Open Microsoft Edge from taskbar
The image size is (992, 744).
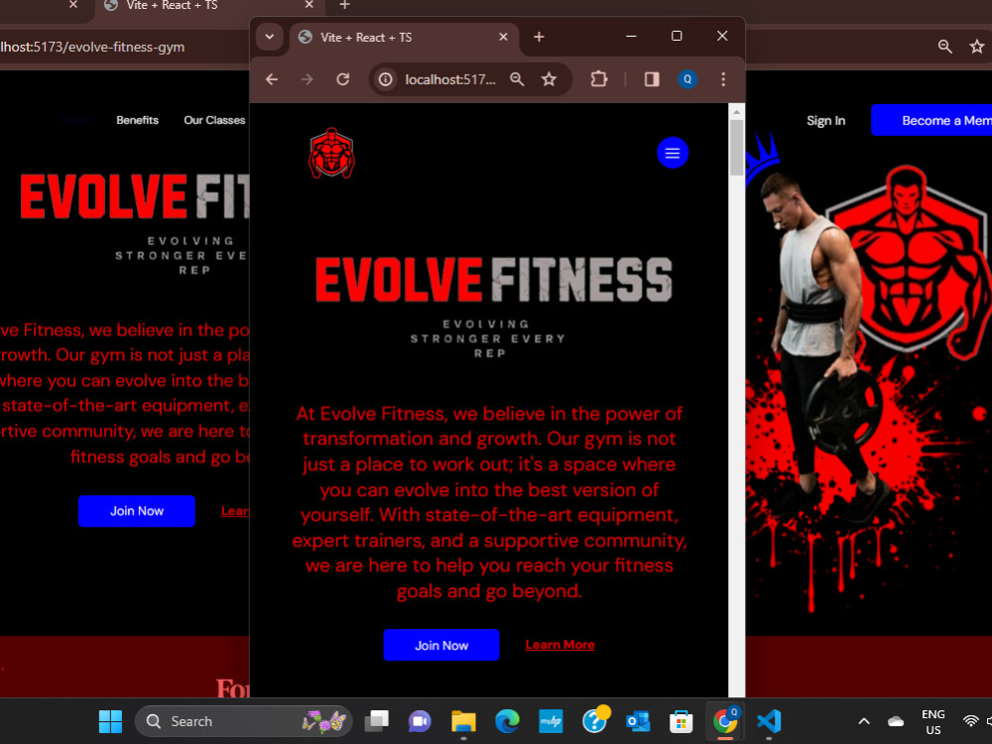tap(507, 721)
